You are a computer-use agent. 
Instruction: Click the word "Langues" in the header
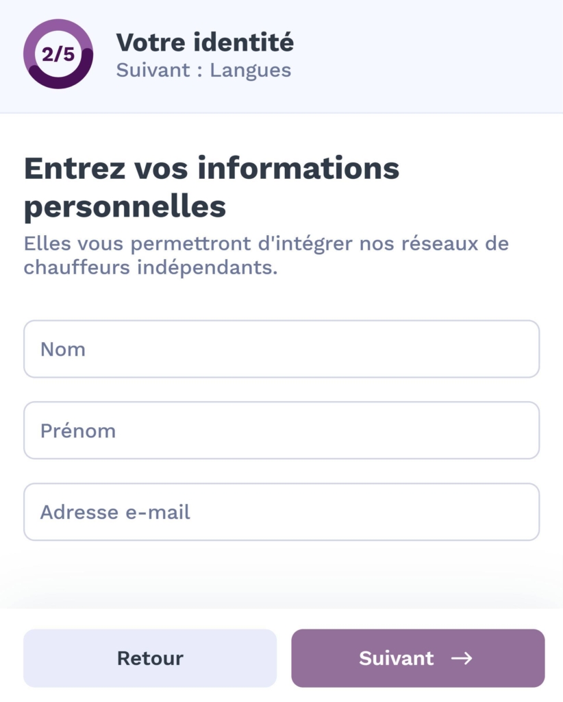[x=250, y=70]
